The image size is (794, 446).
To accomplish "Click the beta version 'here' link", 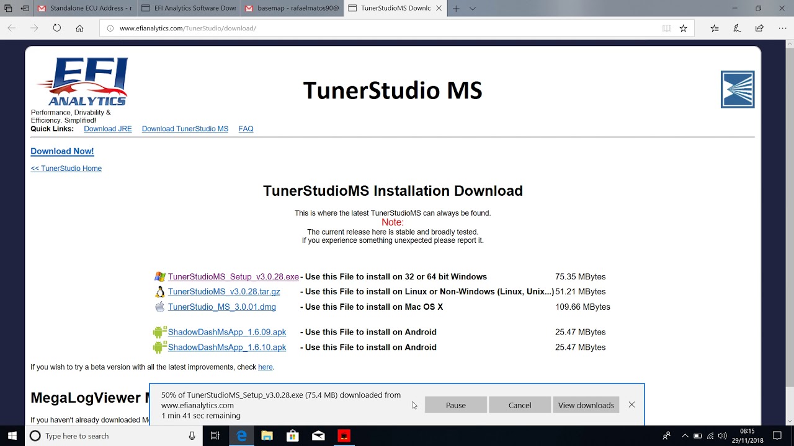I will click(265, 367).
